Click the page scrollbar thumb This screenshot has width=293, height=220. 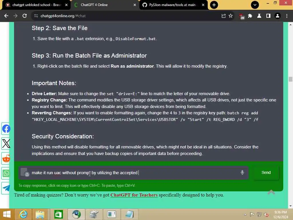pyautogui.click(x=290, y=79)
